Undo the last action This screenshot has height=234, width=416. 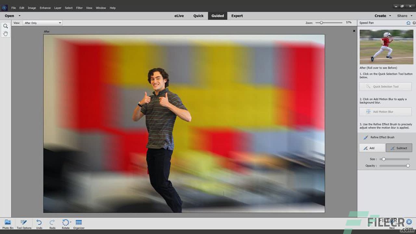39,224
